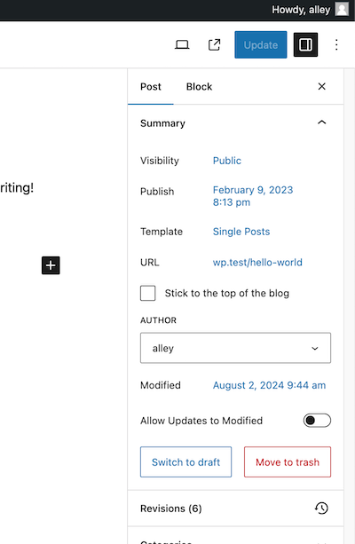Close the settings sidebar
Image resolution: width=355 pixels, height=544 pixels.
[x=321, y=86]
